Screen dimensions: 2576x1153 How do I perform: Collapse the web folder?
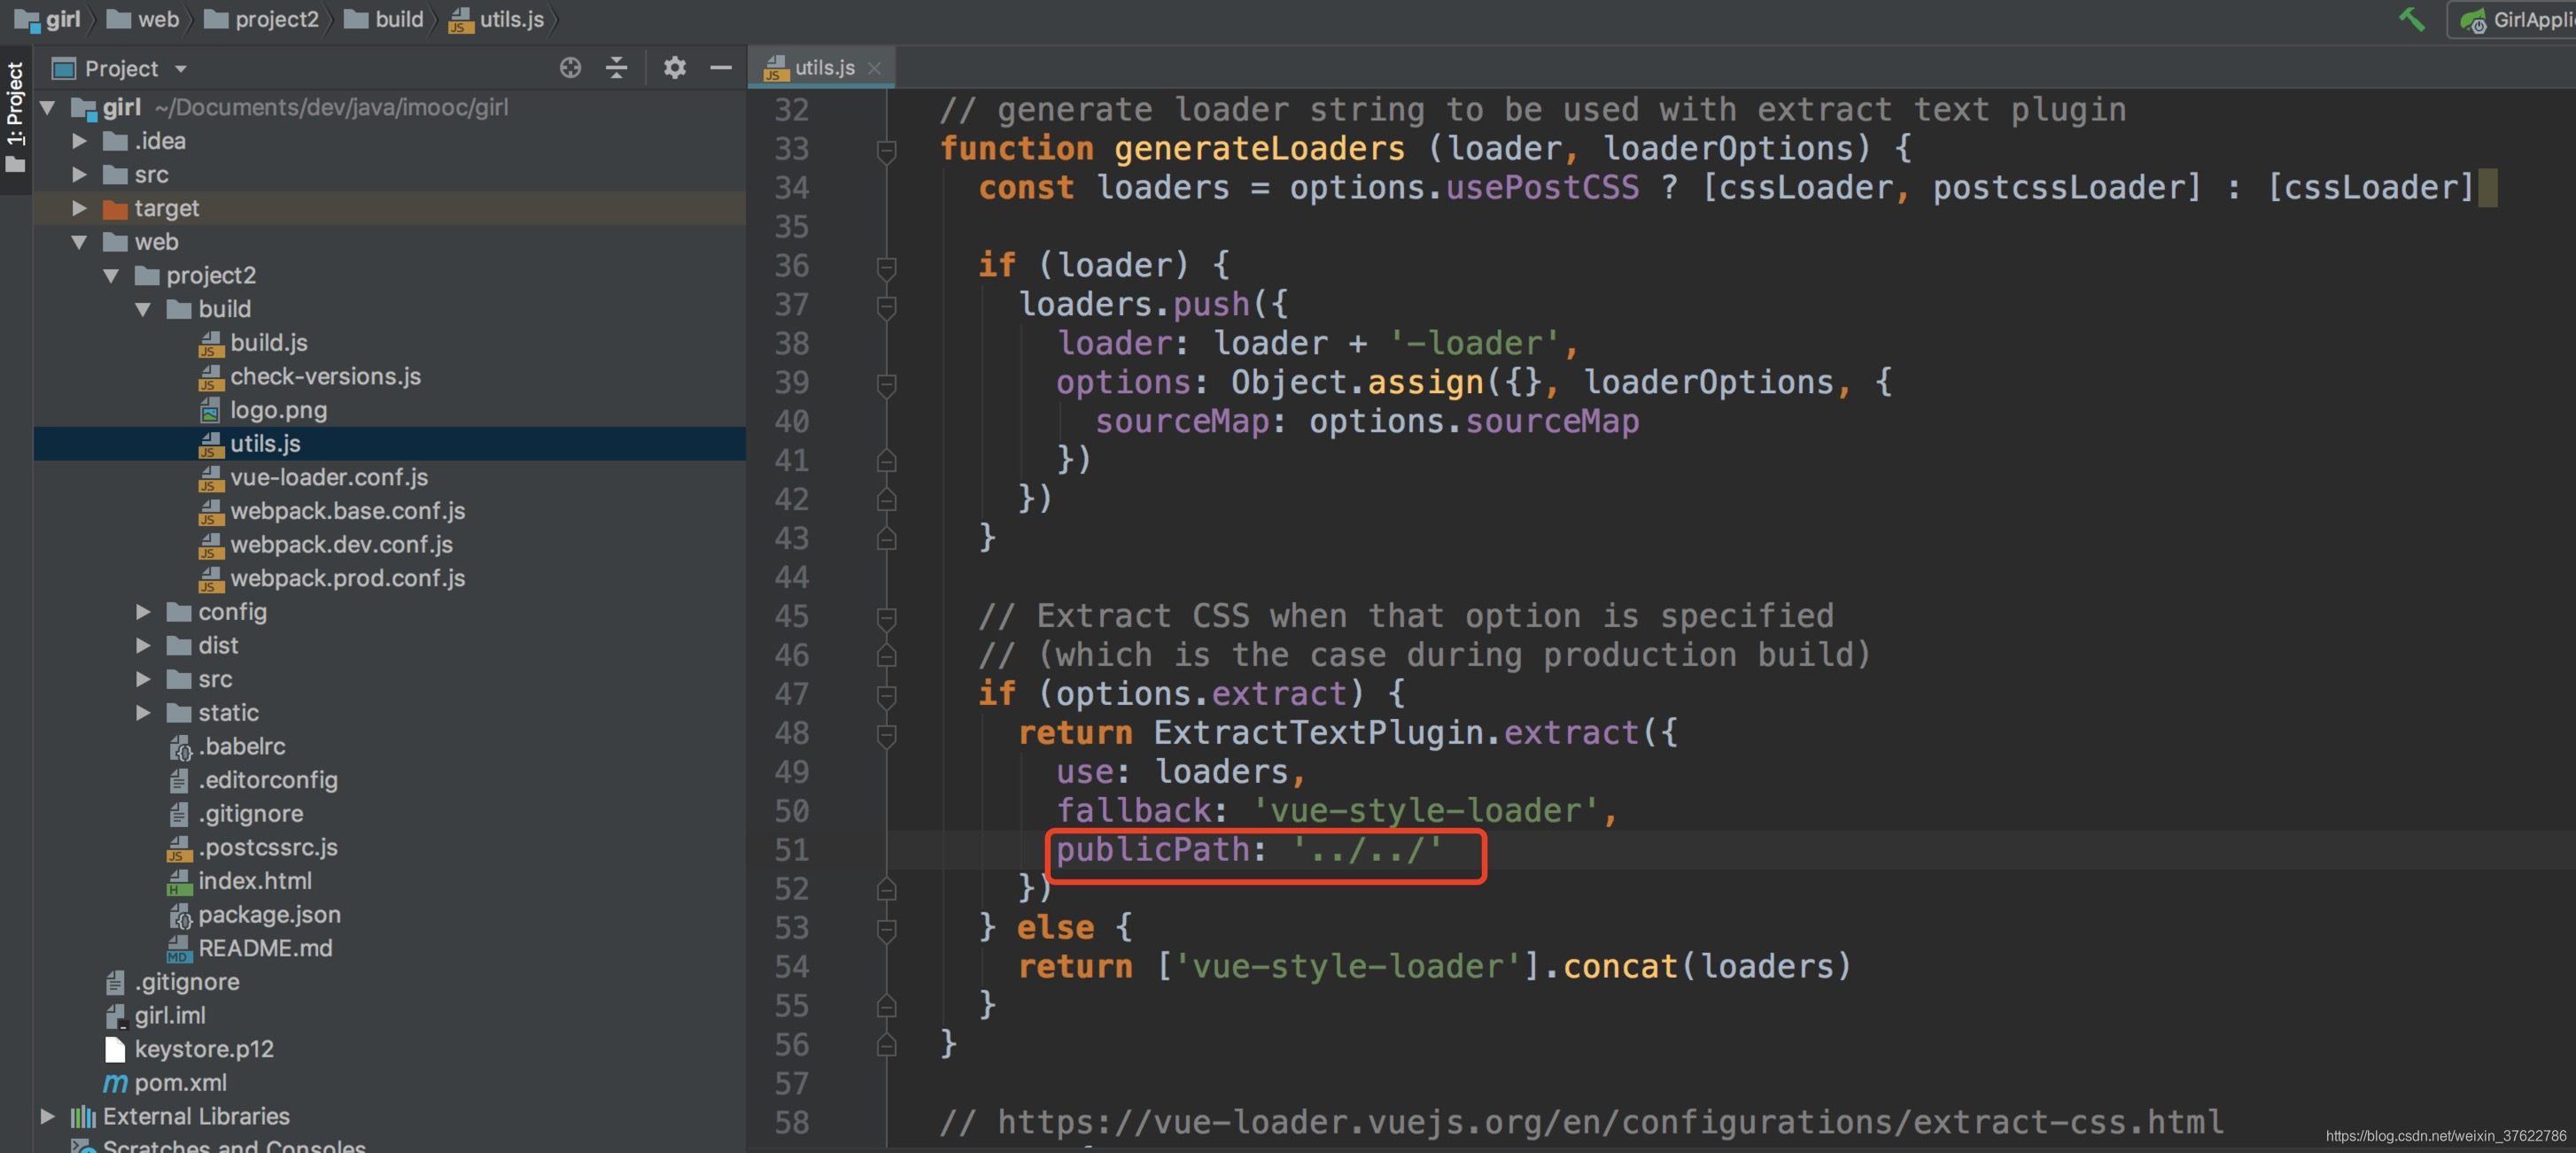click(x=79, y=242)
